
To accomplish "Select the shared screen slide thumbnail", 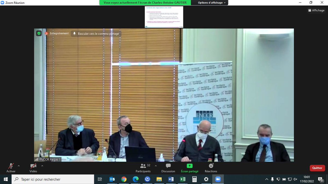I will [x=164, y=17].
